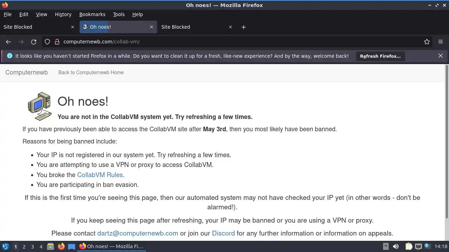Screen dimensions: 449x252
Task: Open a new tab
Action: tap(243, 27)
